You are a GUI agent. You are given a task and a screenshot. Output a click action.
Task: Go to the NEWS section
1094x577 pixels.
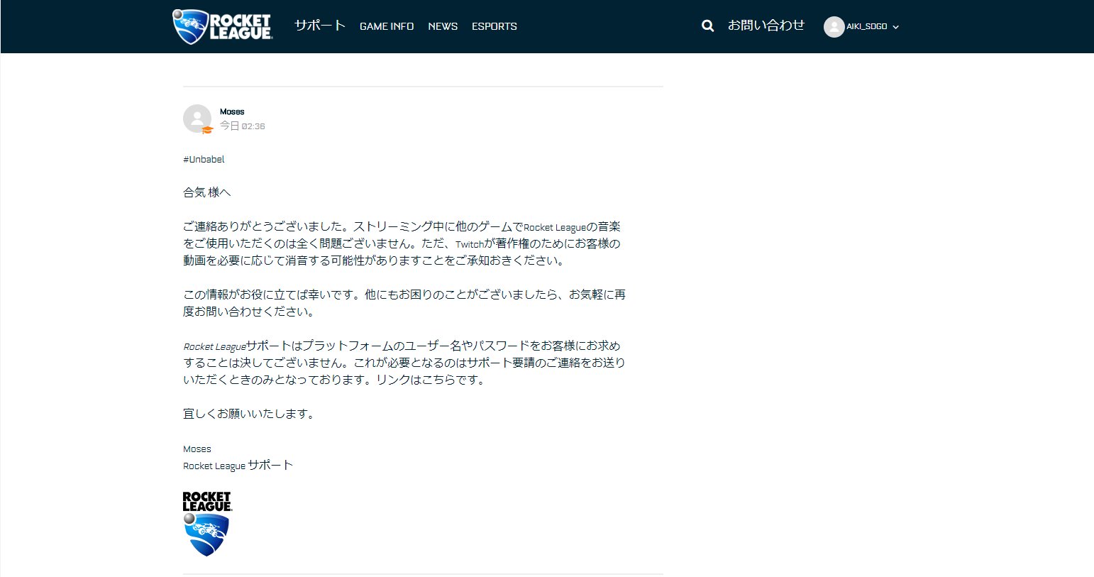coord(443,26)
